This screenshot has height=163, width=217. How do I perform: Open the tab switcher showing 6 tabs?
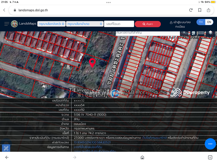tap(210, 157)
